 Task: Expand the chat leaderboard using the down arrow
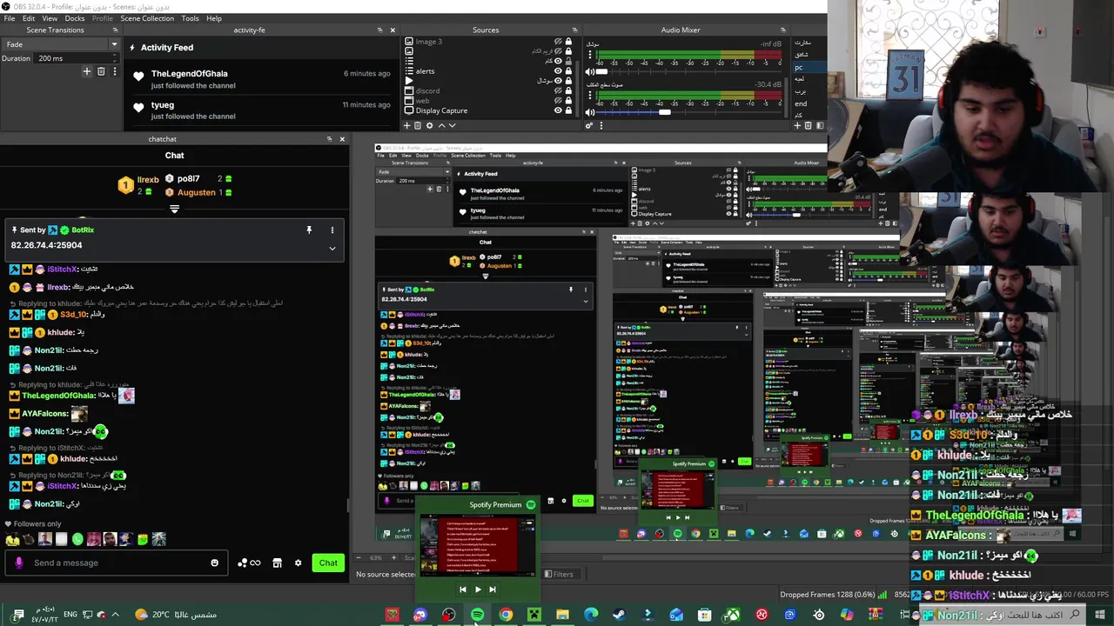[174, 210]
